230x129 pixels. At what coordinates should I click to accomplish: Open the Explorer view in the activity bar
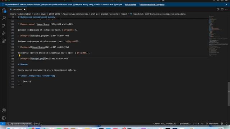(x=4, y=10)
